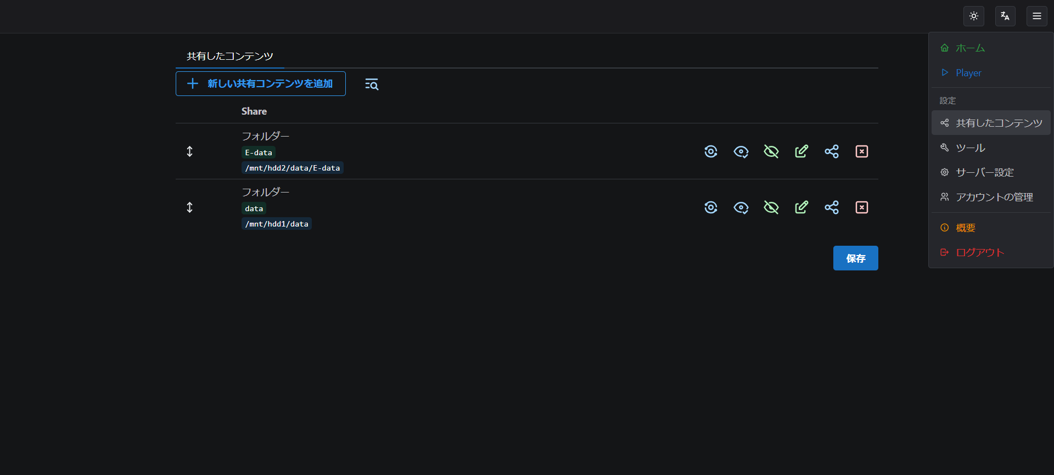
Task: Select サーバー設定 in the menu
Action: pos(984,172)
